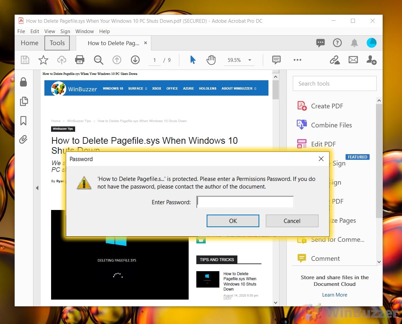Click the share link icon
Viewport: 402px width, 324px height.
pyautogui.click(x=335, y=60)
